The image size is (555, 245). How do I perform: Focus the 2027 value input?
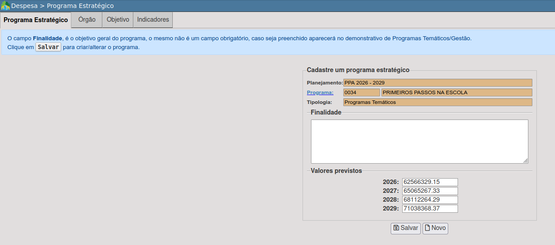429,191
